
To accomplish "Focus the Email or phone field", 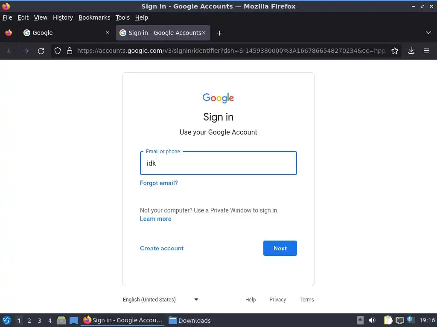I will [x=218, y=163].
